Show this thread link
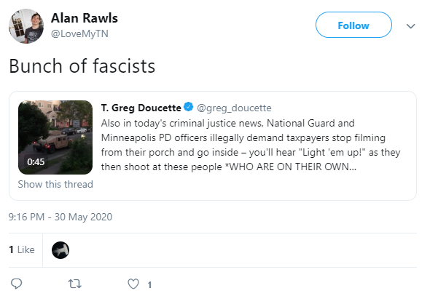 pos(55,184)
